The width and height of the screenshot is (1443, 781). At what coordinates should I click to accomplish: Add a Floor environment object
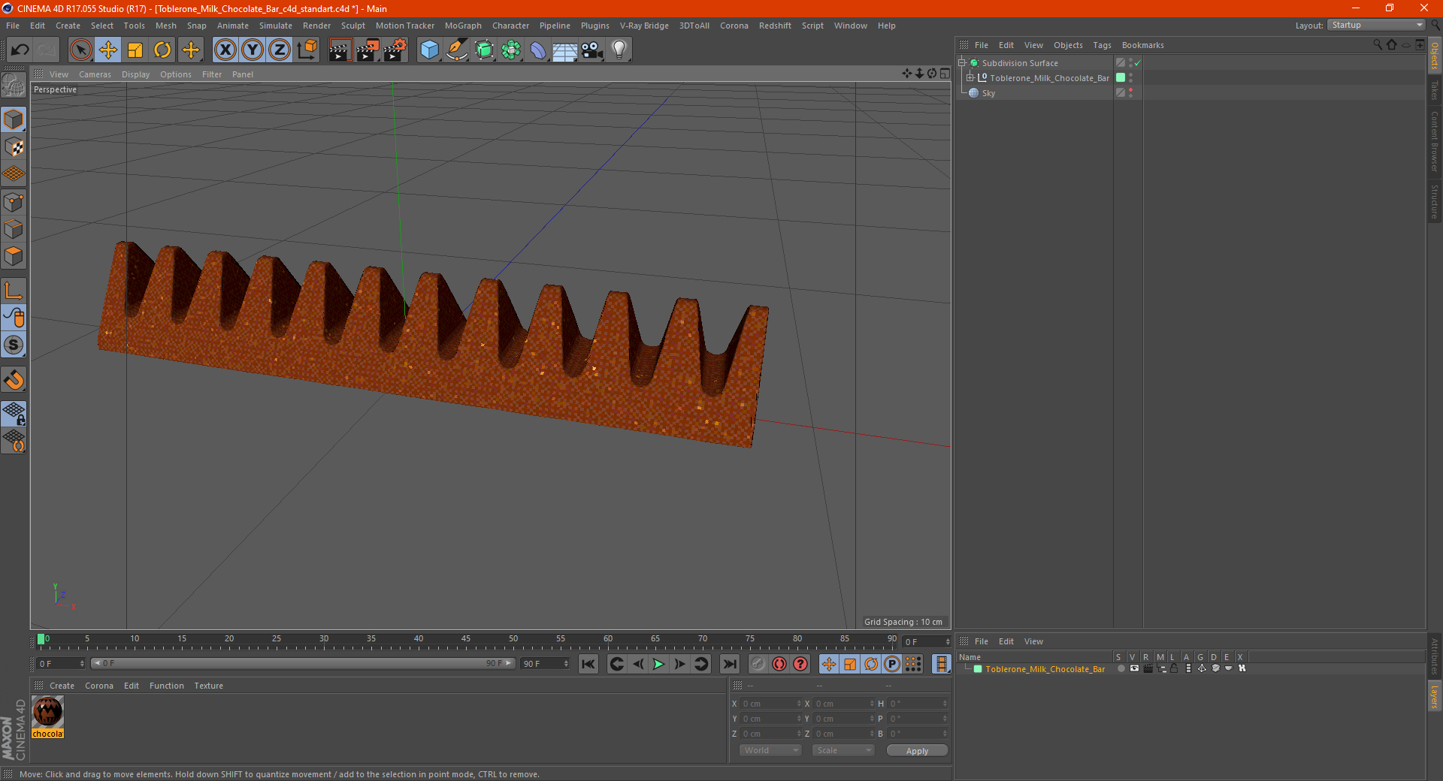564,50
